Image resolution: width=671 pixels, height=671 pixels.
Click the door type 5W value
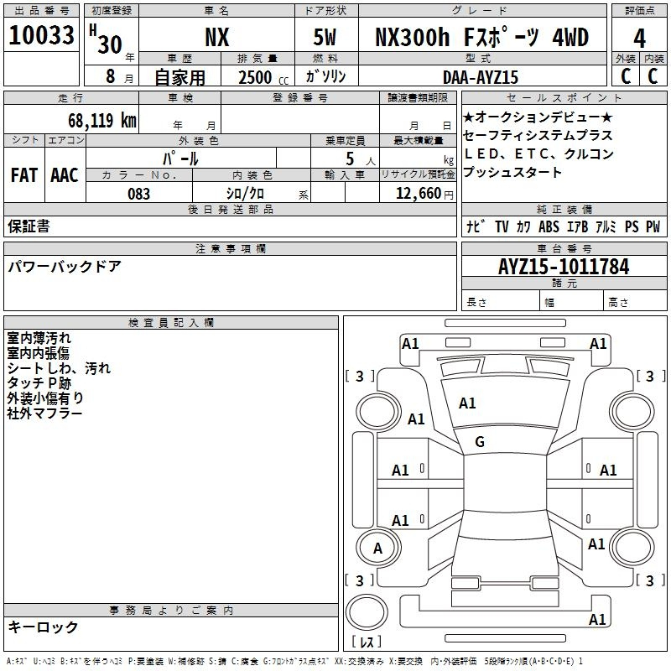(325, 37)
